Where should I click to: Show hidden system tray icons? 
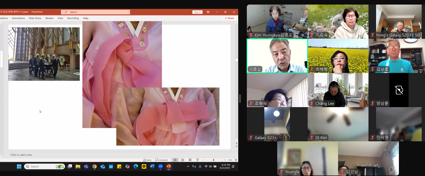(x=188, y=166)
